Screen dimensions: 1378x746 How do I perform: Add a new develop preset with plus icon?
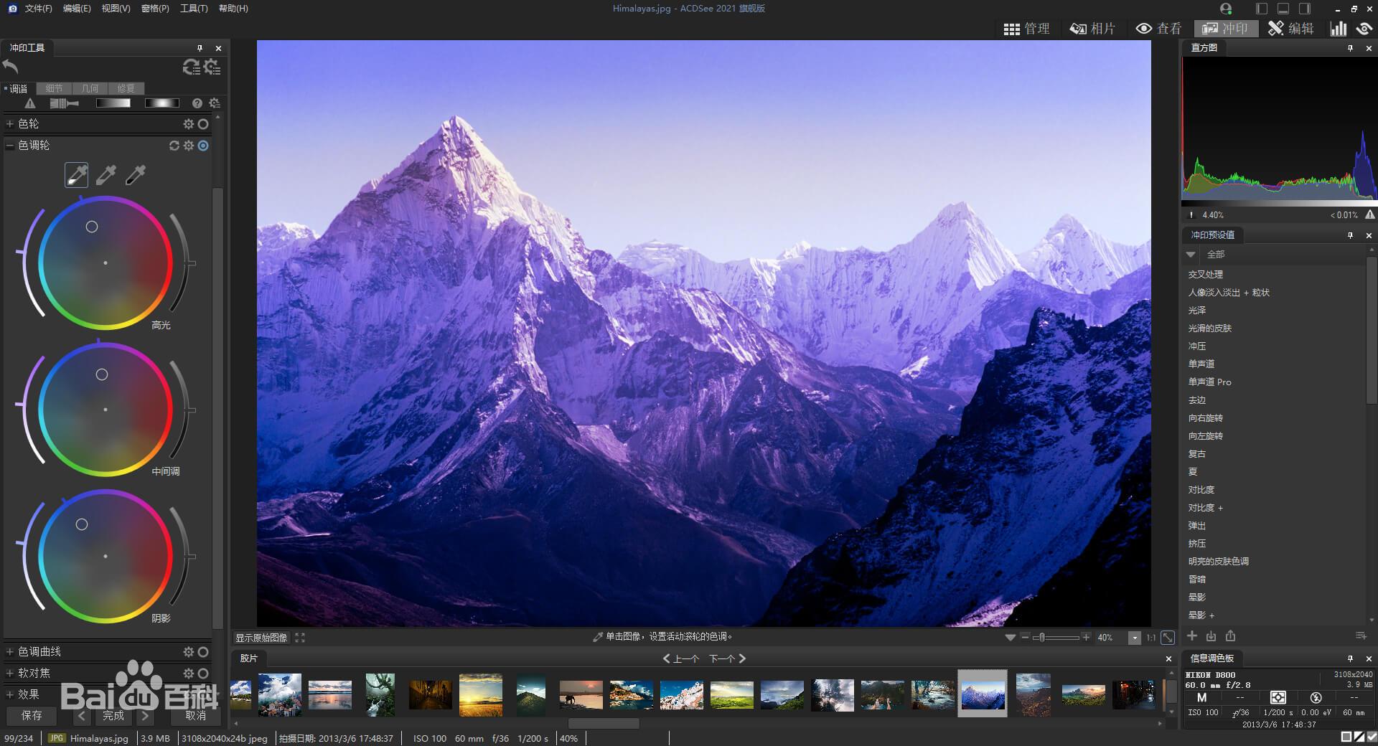point(1192,636)
